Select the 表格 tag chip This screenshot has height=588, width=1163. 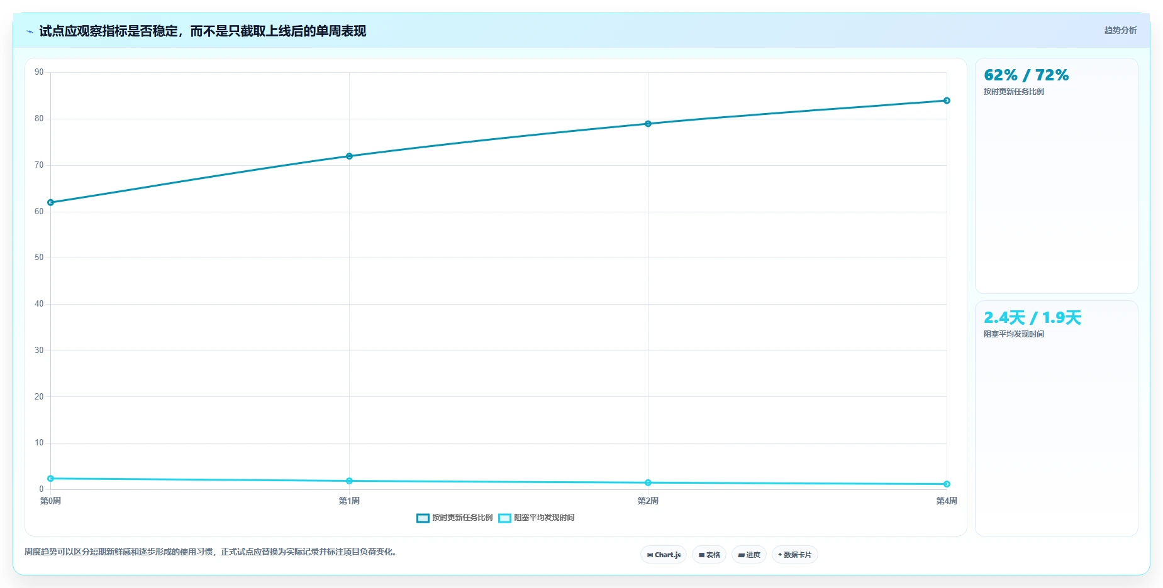coord(709,555)
